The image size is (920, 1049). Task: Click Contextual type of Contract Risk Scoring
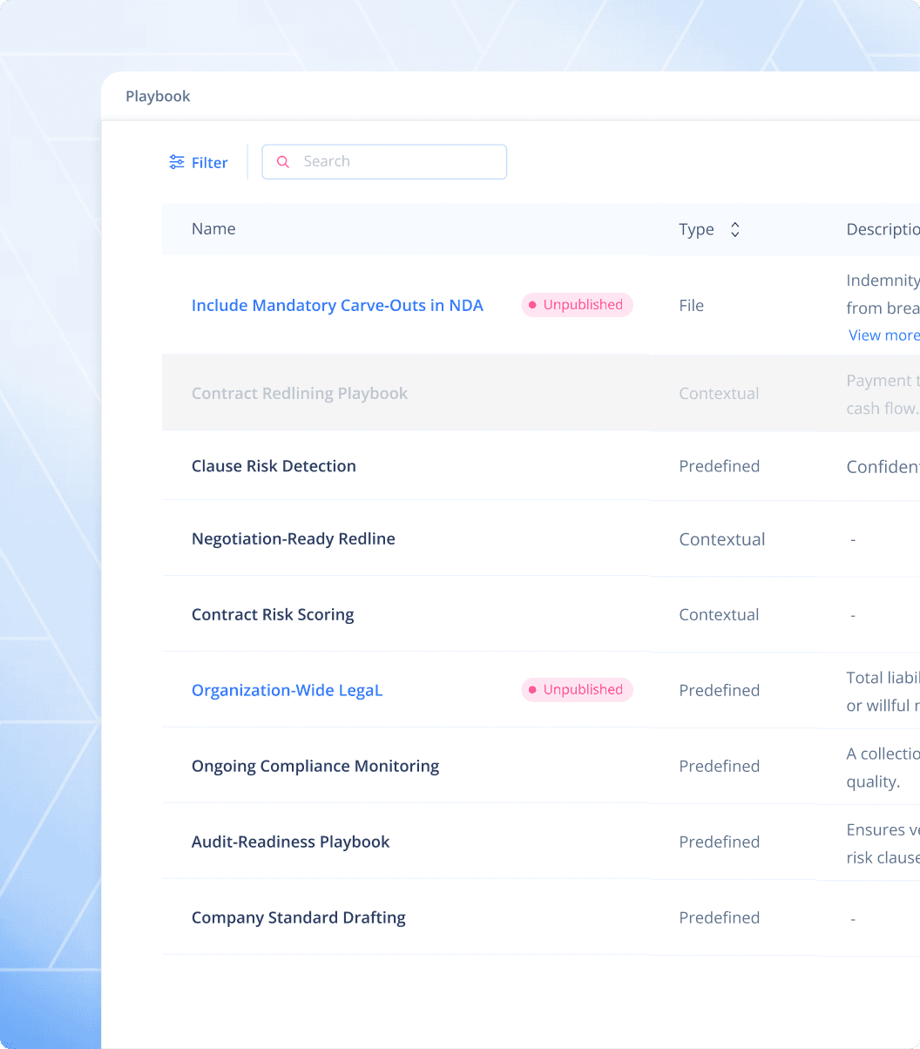pyautogui.click(x=719, y=614)
